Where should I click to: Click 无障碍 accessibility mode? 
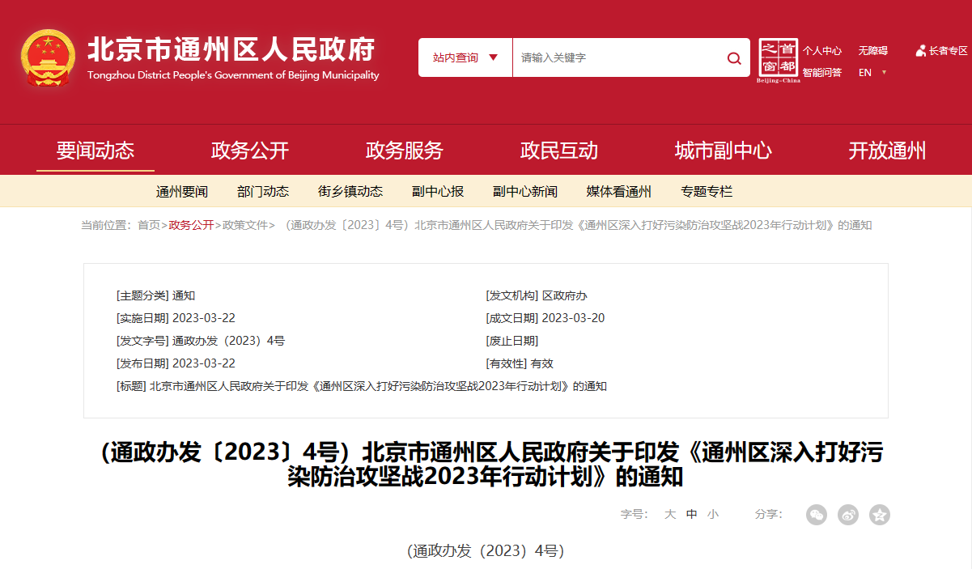(x=873, y=50)
